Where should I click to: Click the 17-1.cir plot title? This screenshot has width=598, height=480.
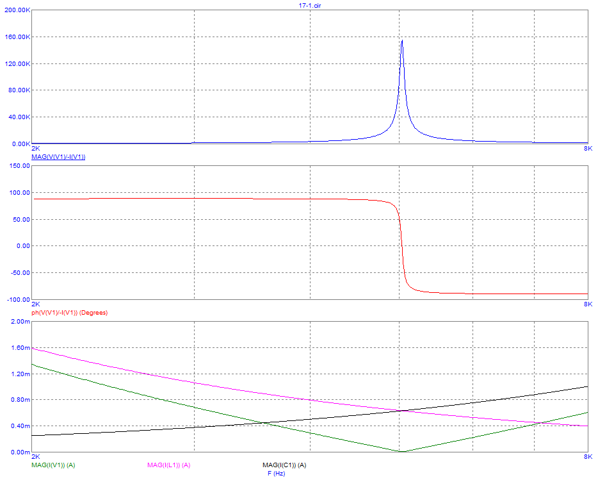point(310,5)
